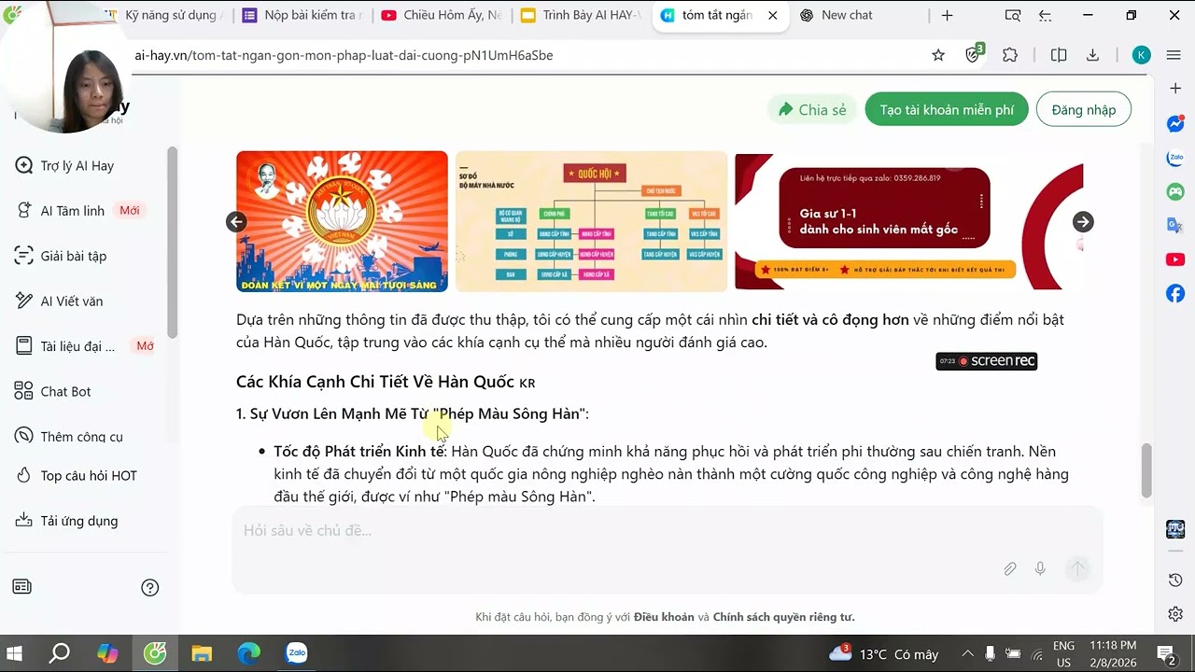The height and width of the screenshot is (672, 1195).
Task: Start voice input with the microphone icon
Action: coord(1040,568)
